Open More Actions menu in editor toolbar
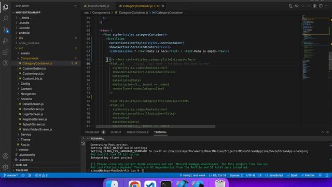 327,6
